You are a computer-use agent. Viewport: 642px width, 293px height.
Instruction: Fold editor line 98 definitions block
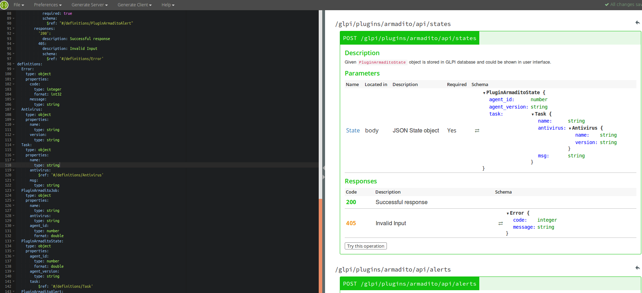pyautogui.click(x=14, y=64)
